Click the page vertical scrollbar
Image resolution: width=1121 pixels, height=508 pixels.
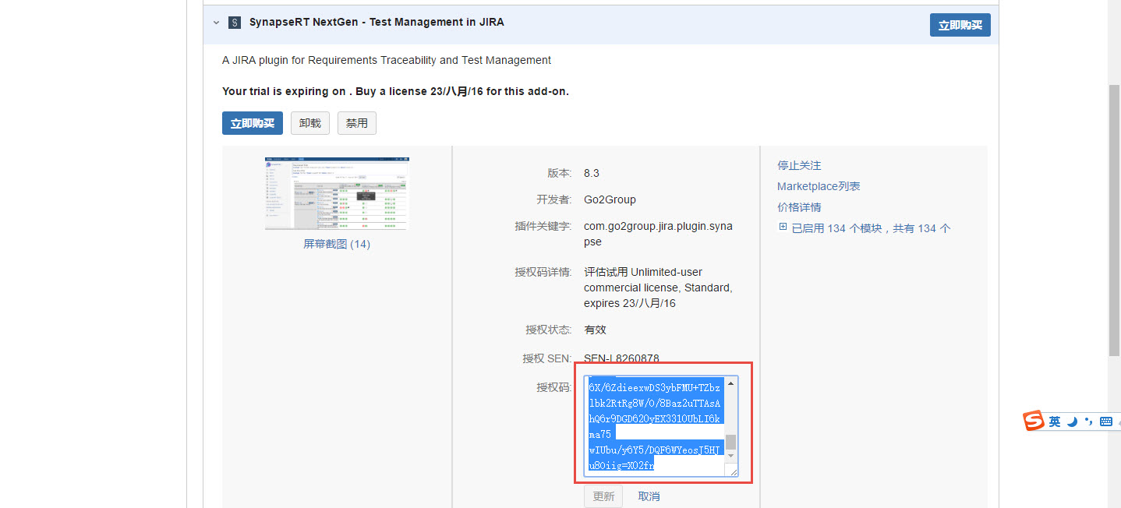(1114, 220)
